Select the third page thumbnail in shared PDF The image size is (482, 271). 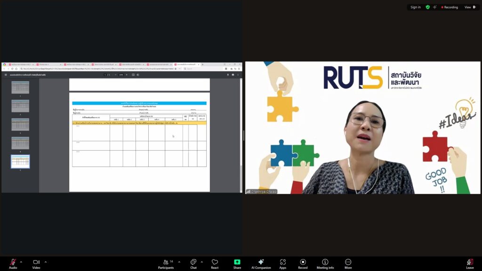[20, 124]
